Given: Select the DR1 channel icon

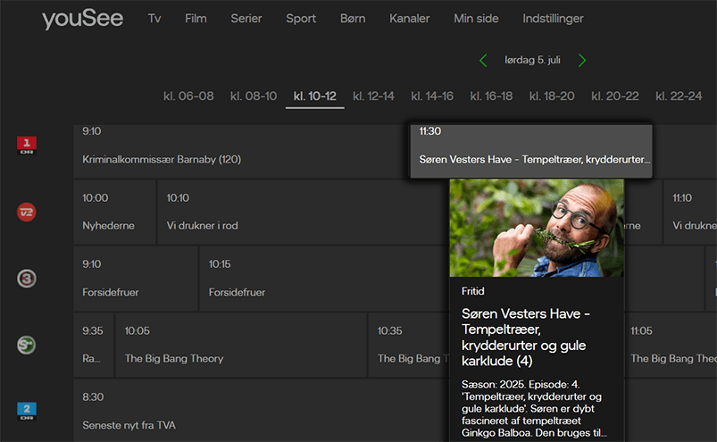Looking at the screenshot, I should pos(28,145).
